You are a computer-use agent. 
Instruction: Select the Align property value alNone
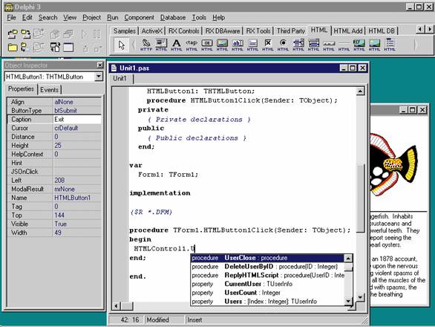(77, 102)
